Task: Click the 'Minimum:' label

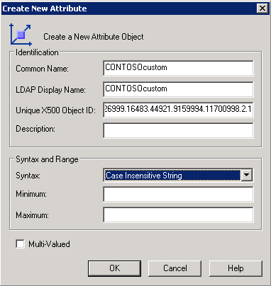Action: (x=31, y=194)
